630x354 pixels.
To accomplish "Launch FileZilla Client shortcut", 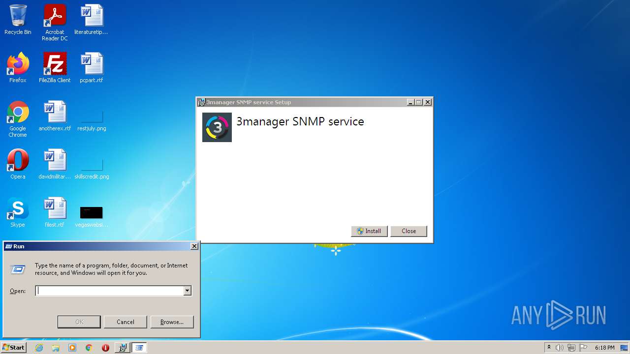I will click(55, 68).
